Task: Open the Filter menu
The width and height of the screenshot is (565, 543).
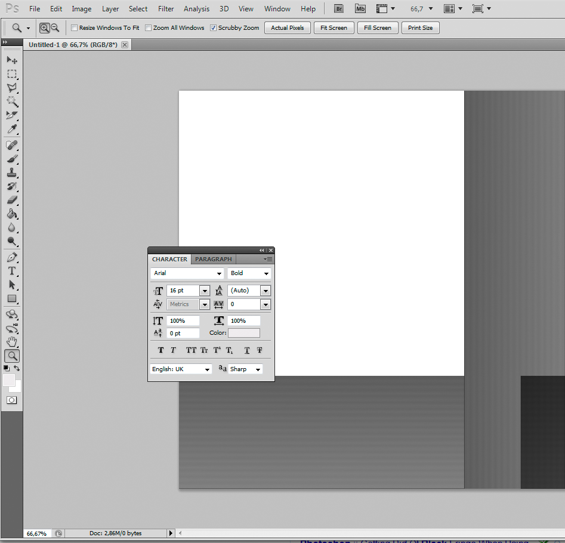Action: pos(166,9)
